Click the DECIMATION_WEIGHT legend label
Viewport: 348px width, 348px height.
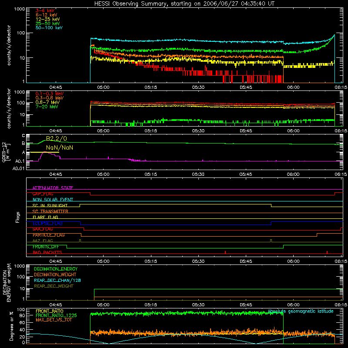tap(55, 274)
